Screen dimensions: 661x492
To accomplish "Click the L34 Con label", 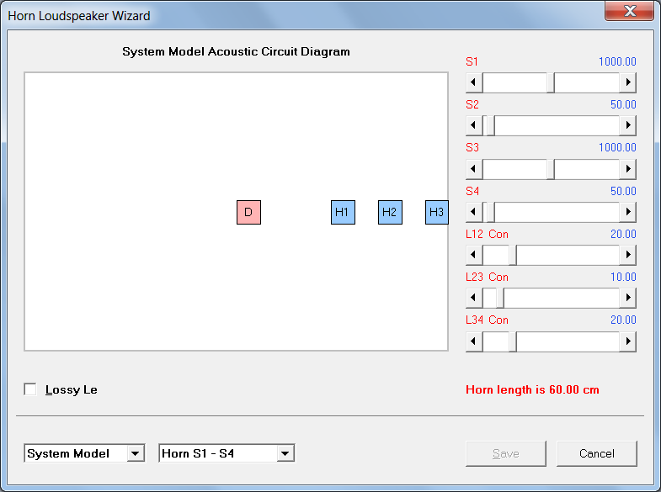I will coord(487,320).
